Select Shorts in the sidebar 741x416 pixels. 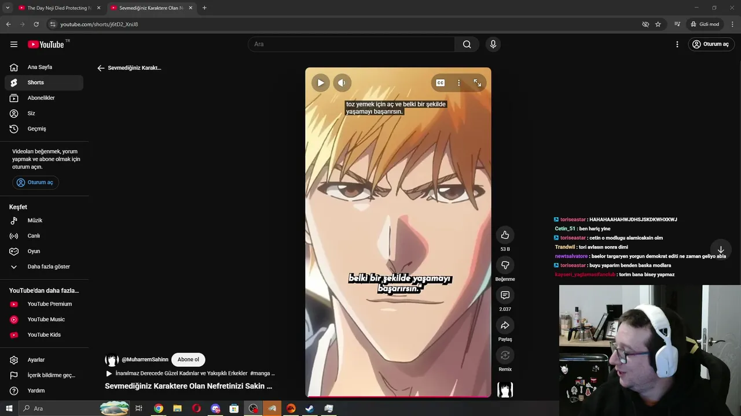[x=44, y=83]
